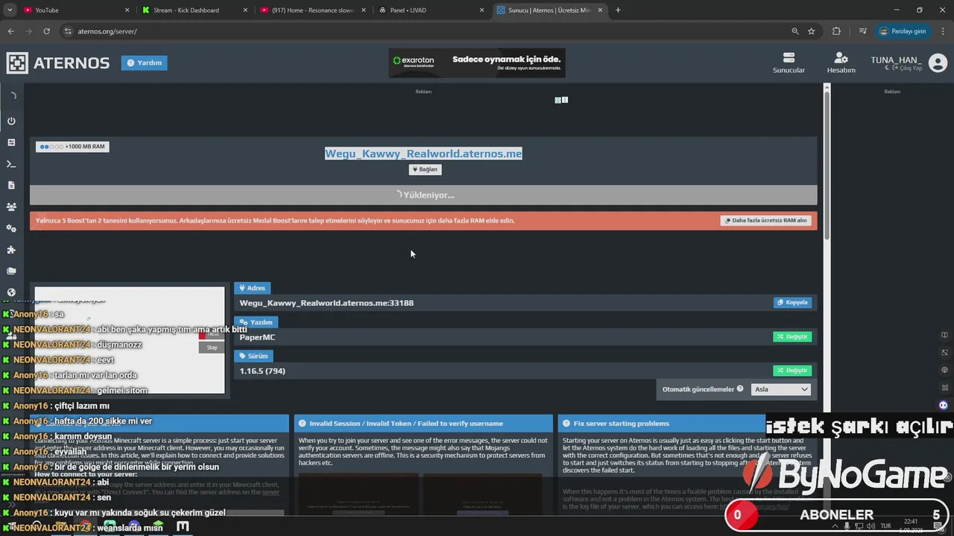Open Invalid Session / Invalid Token article
This screenshot has height=536, width=954.
[x=406, y=423]
